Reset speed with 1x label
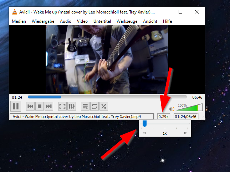Viewport: 230px width, 172px height. (x=165, y=133)
